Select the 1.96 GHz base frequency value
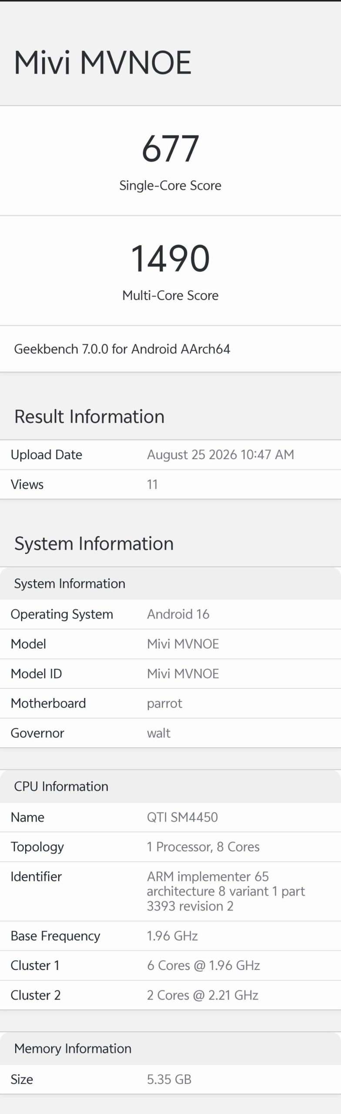 tap(172, 936)
